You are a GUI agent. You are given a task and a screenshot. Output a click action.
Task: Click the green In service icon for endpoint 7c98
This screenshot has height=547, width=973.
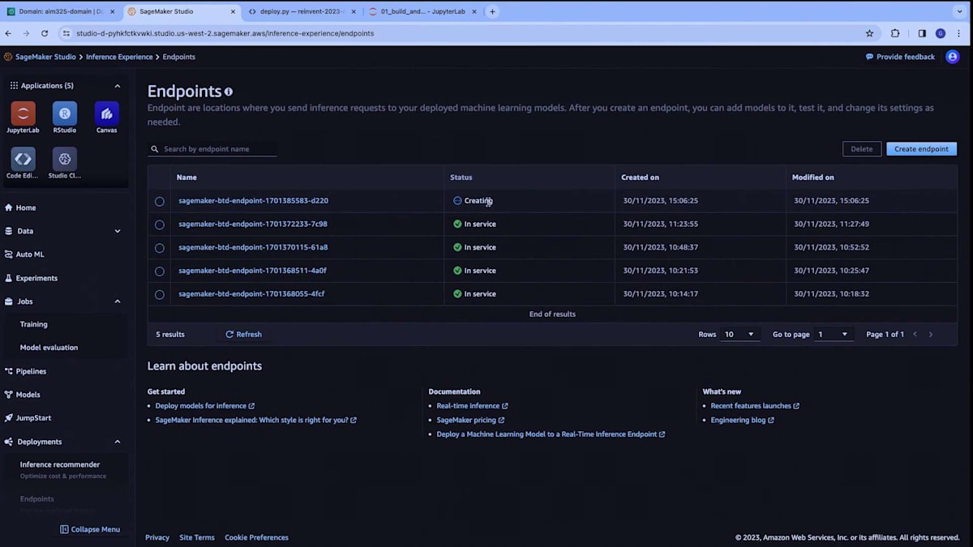click(457, 224)
